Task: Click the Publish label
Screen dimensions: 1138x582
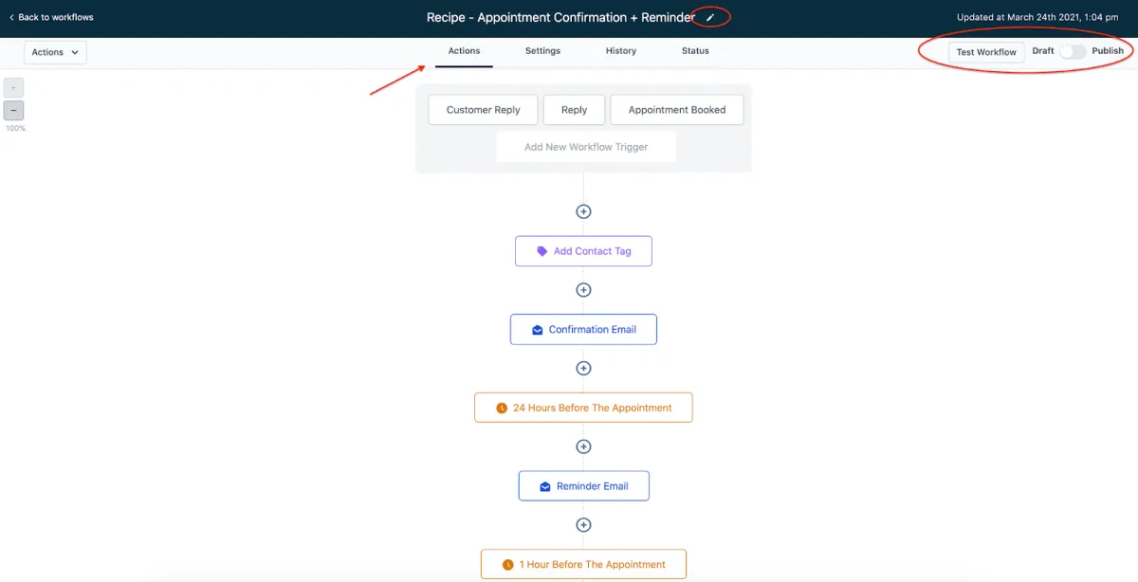Action: click(x=1108, y=51)
